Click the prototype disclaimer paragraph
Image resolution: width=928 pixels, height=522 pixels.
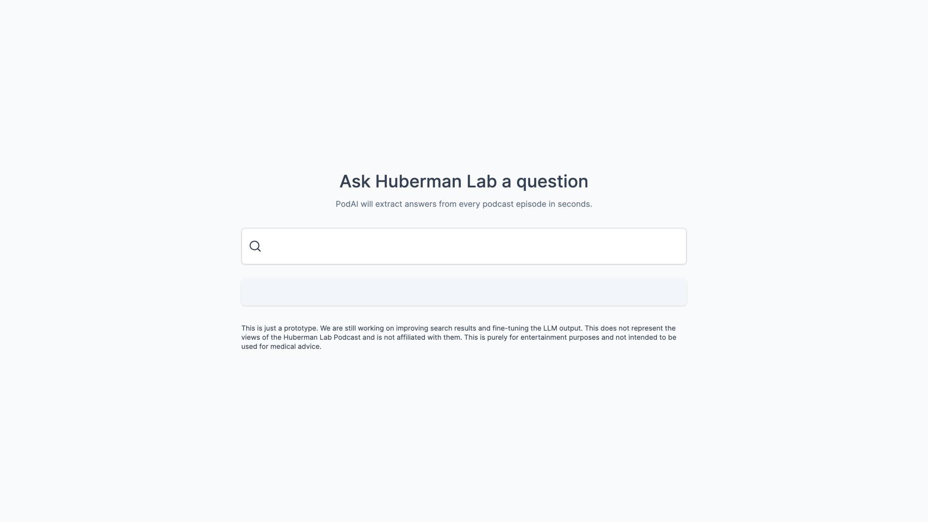(459, 337)
